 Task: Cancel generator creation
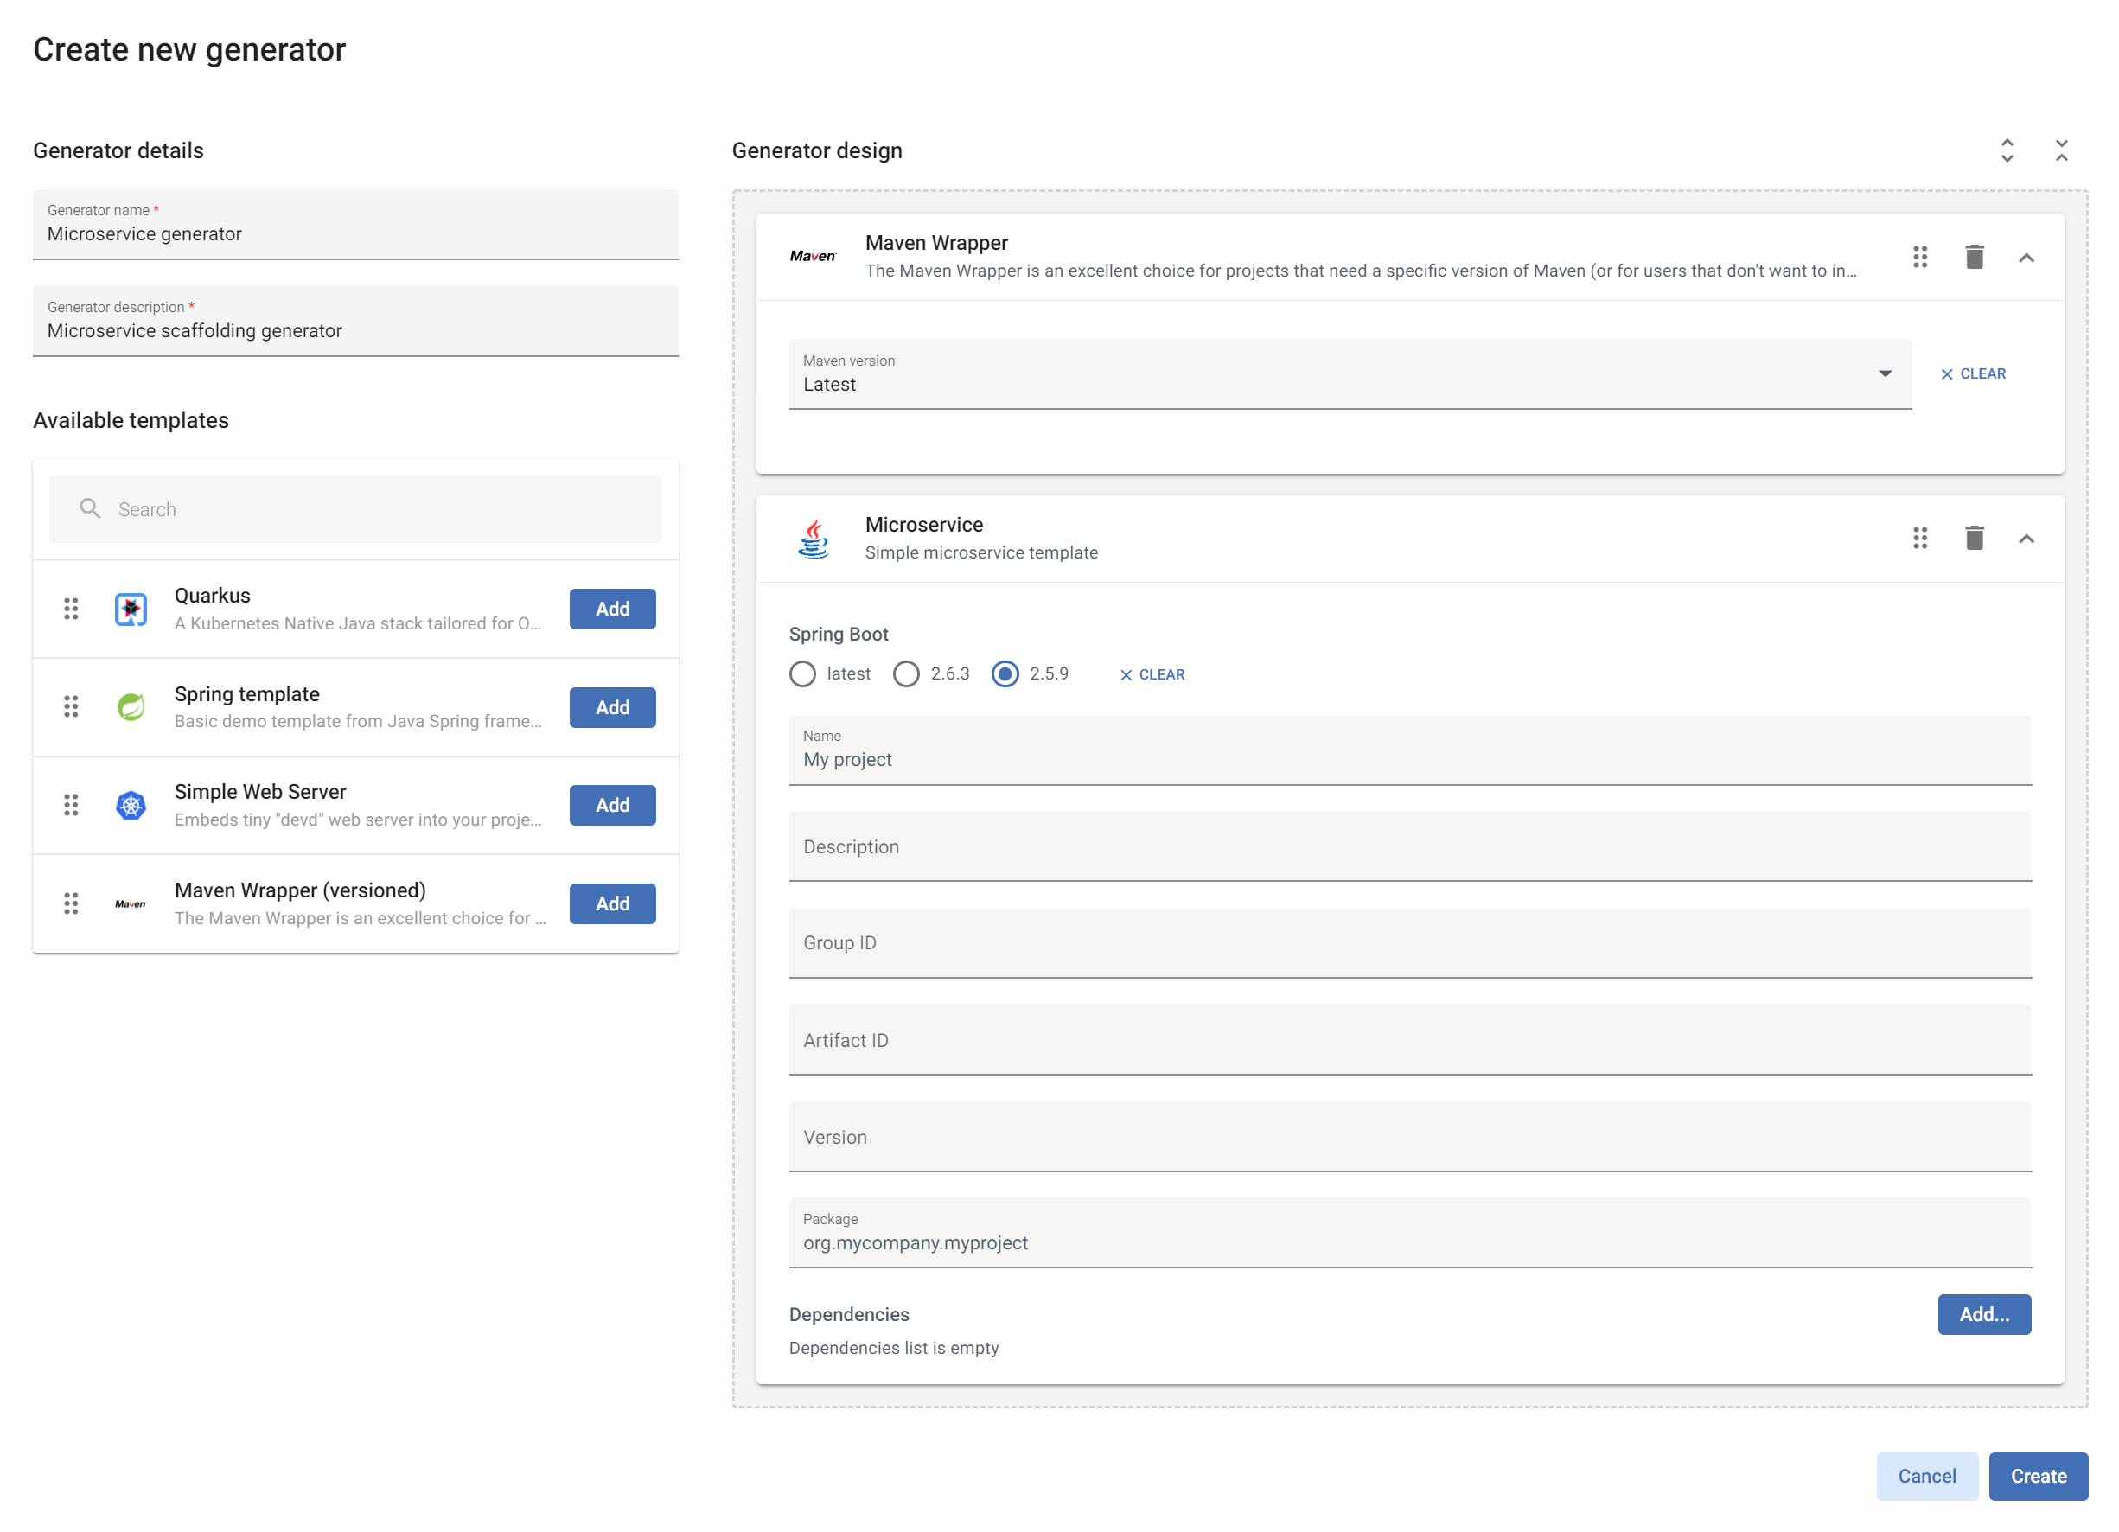pyautogui.click(x=1927, y=1477)
